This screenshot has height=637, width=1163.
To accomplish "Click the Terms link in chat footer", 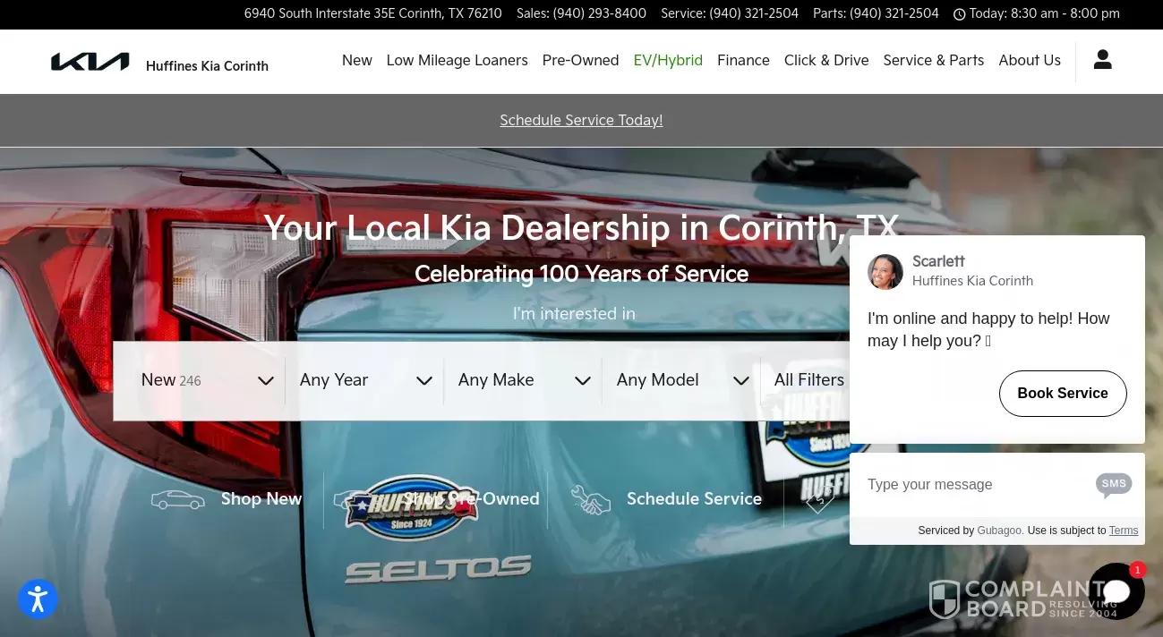I will click(x=1124, y=531).
